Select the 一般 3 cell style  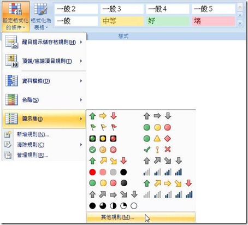[x=122, y=9]
